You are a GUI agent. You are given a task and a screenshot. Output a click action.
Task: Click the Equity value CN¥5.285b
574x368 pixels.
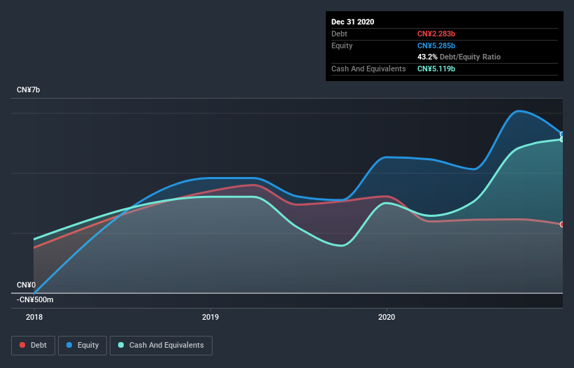click(436, 45)
